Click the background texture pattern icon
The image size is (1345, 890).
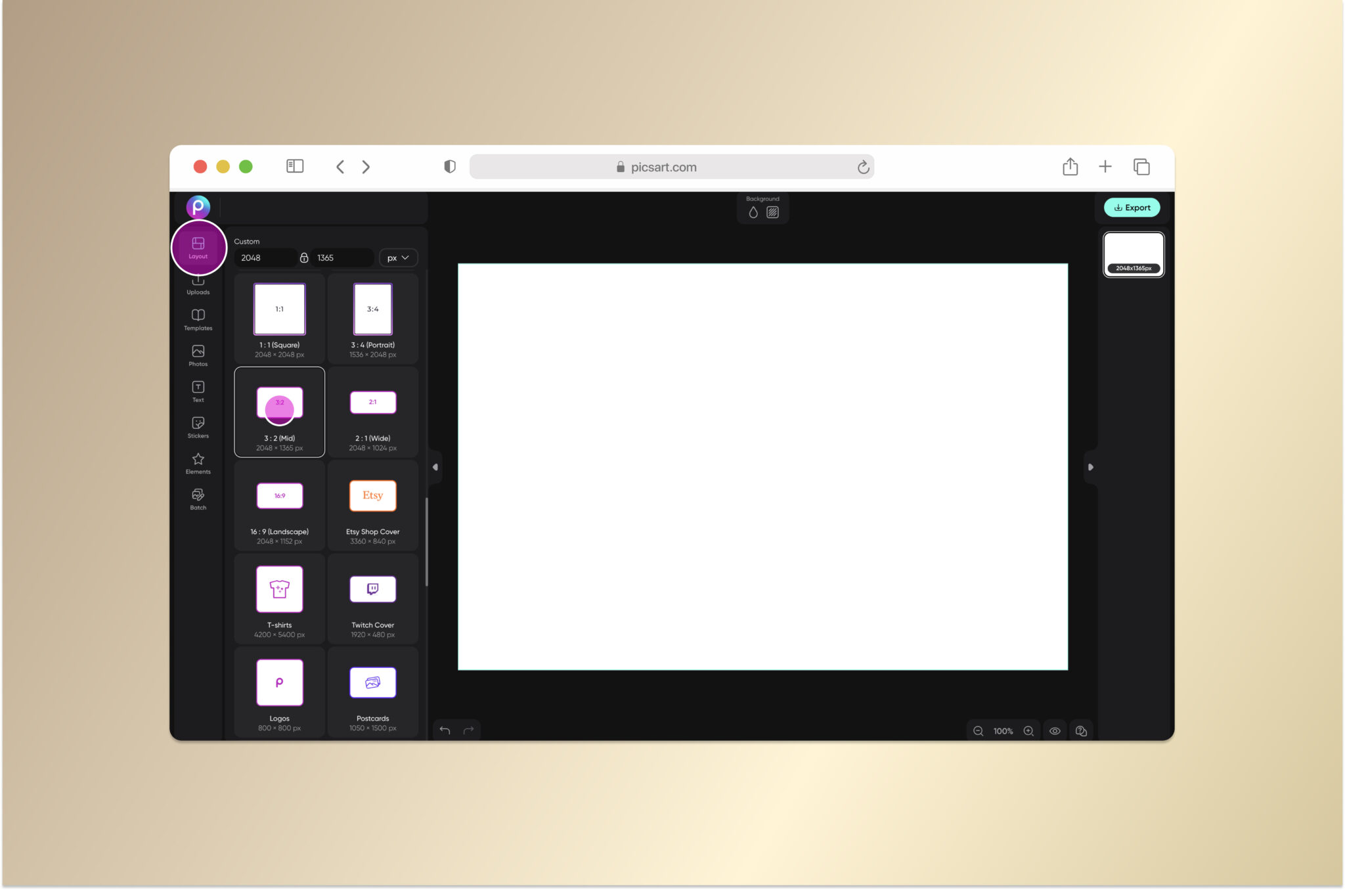[x=772, y=212]
